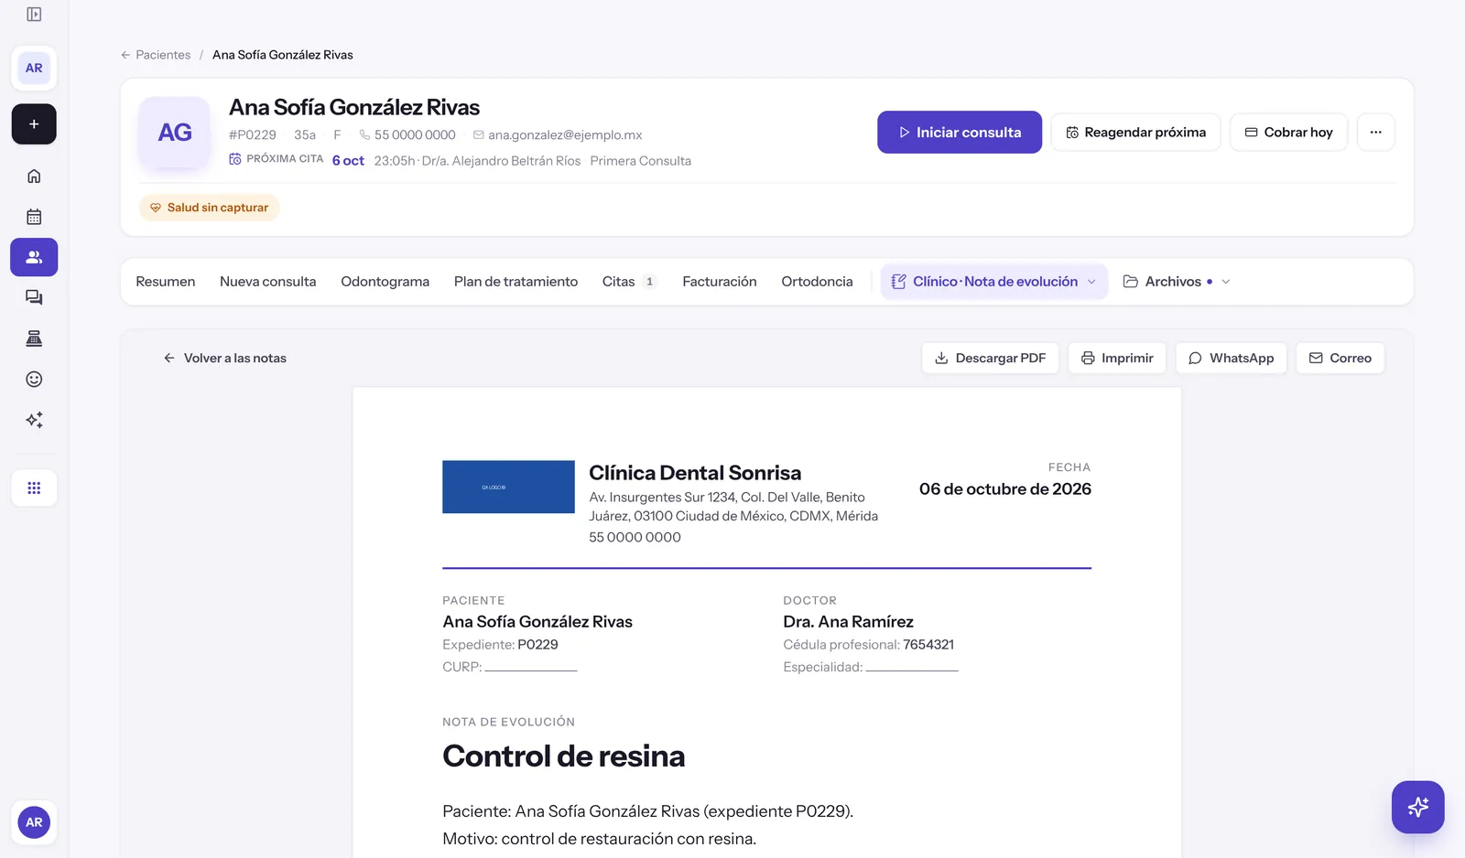Image resolution: width=1465 pixels, height=858 pixels.
Task: Open the cash register sidebar icon
Action: (x=34, y=338)
